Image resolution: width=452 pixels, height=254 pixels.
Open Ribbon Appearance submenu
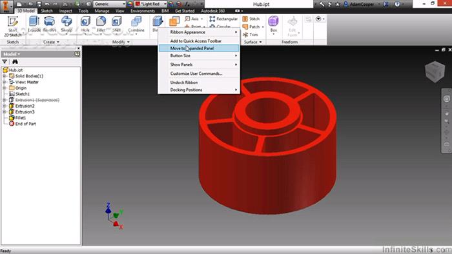point(199,32)
